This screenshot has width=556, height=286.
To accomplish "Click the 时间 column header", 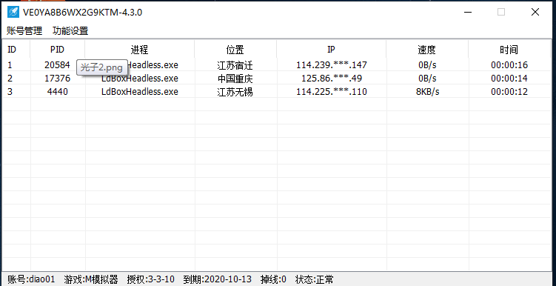I will [x=509, y=50].
